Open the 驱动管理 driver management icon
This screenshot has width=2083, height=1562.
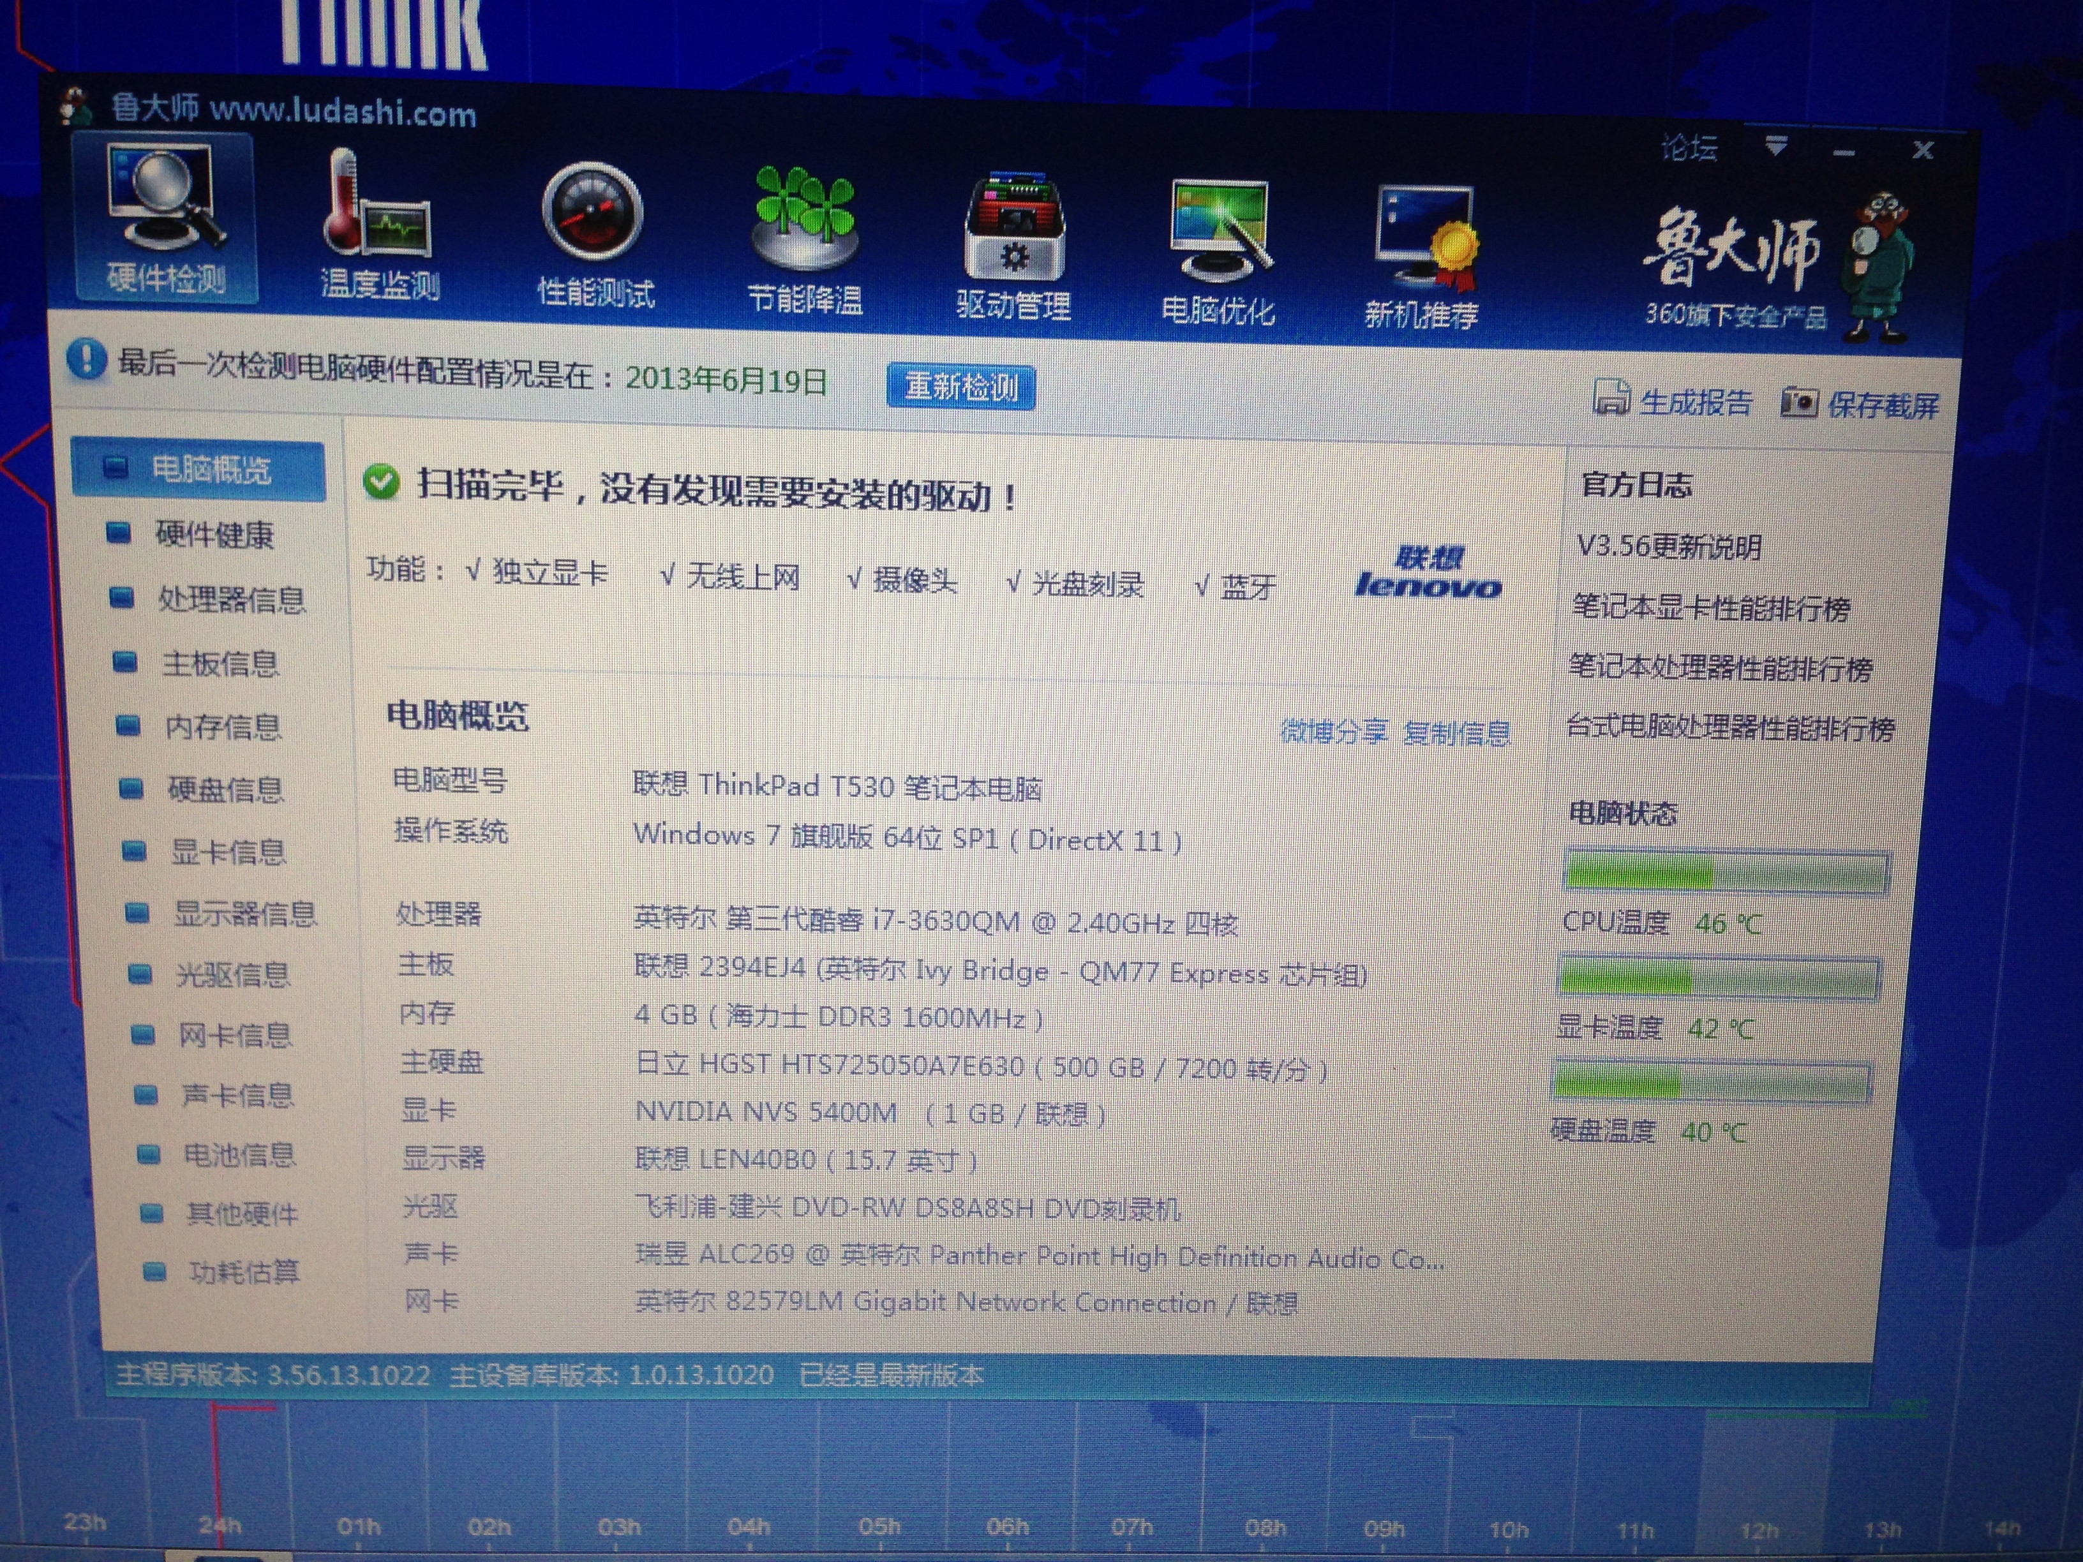pos(1013,247)
